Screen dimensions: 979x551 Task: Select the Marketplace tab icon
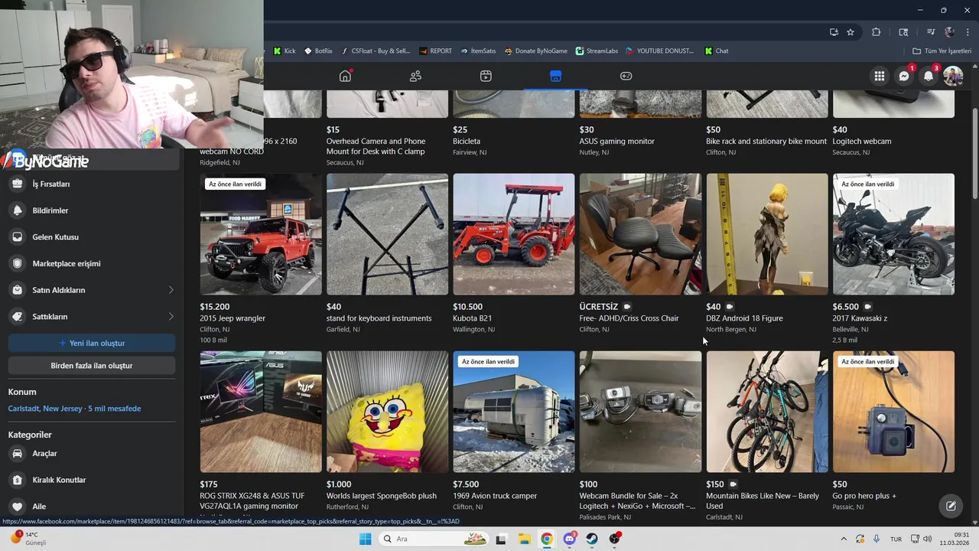click(x=555, y=76)
